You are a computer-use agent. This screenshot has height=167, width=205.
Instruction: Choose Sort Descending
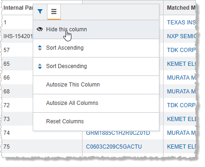pyautogui.click(x=96, y=66)
